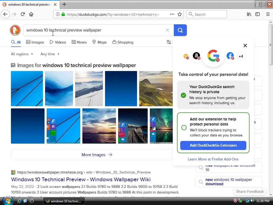Open Learn More at Firefox Add-Ons link
Viewport: 273px width, 205px height.
click(x=213, y=159)
